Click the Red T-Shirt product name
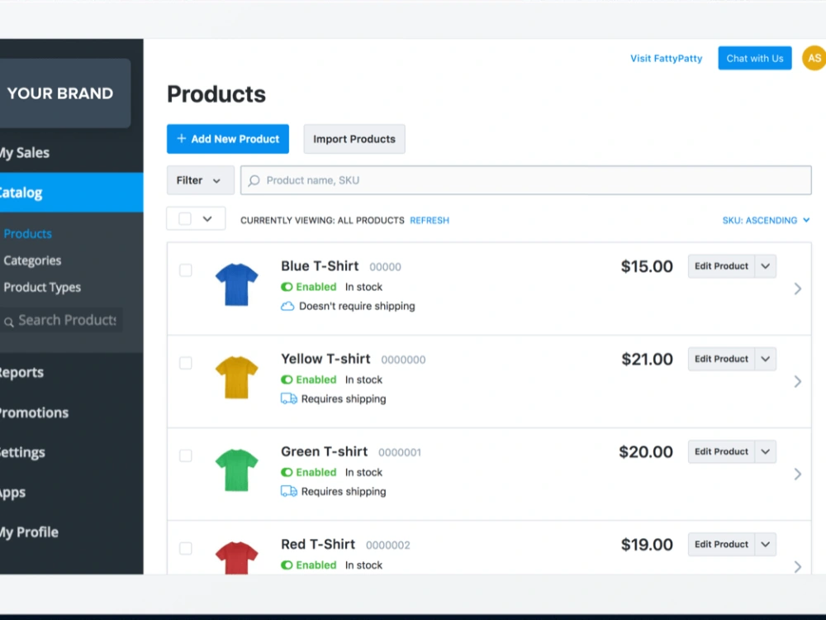The width and height of the screenshot is (826, 620). click(x=318, y=544)
